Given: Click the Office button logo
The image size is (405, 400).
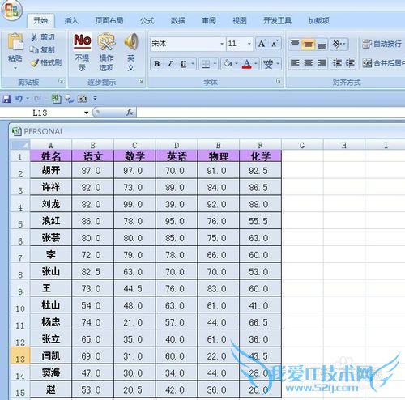Looking at the screenshot, I should pyautogui.click(x=11, y=10).
